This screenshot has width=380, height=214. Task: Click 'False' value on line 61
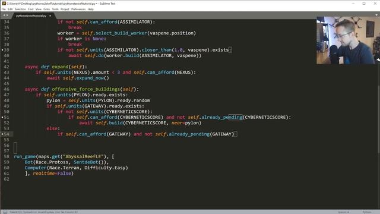click(x=64, y=173)
